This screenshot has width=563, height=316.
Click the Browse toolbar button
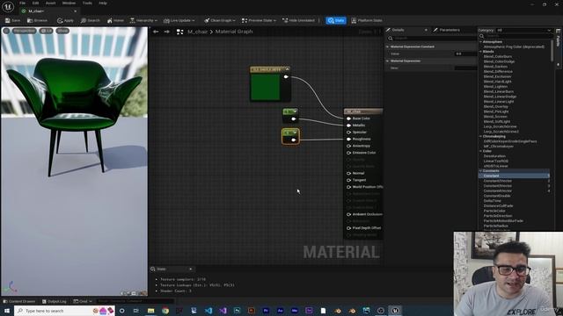(37, 20)
